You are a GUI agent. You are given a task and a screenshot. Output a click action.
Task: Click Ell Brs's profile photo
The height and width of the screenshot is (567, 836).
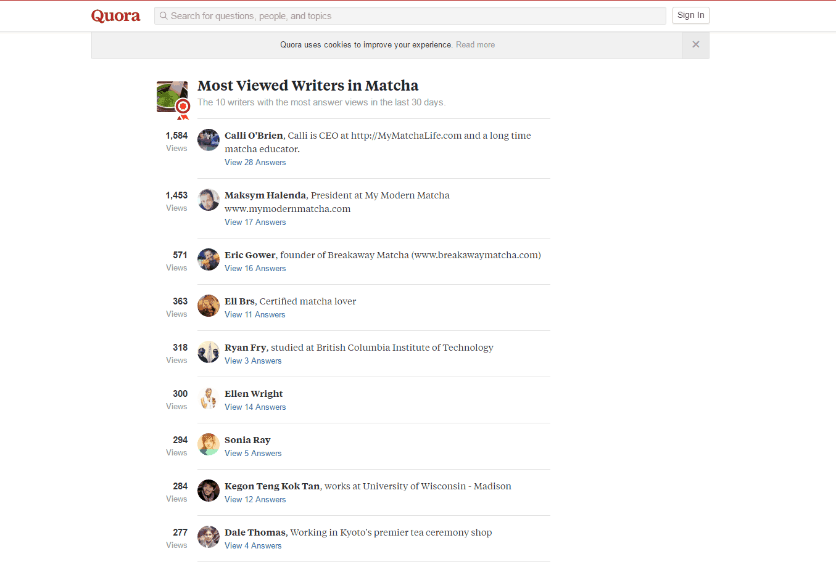[x=209, y=306]
